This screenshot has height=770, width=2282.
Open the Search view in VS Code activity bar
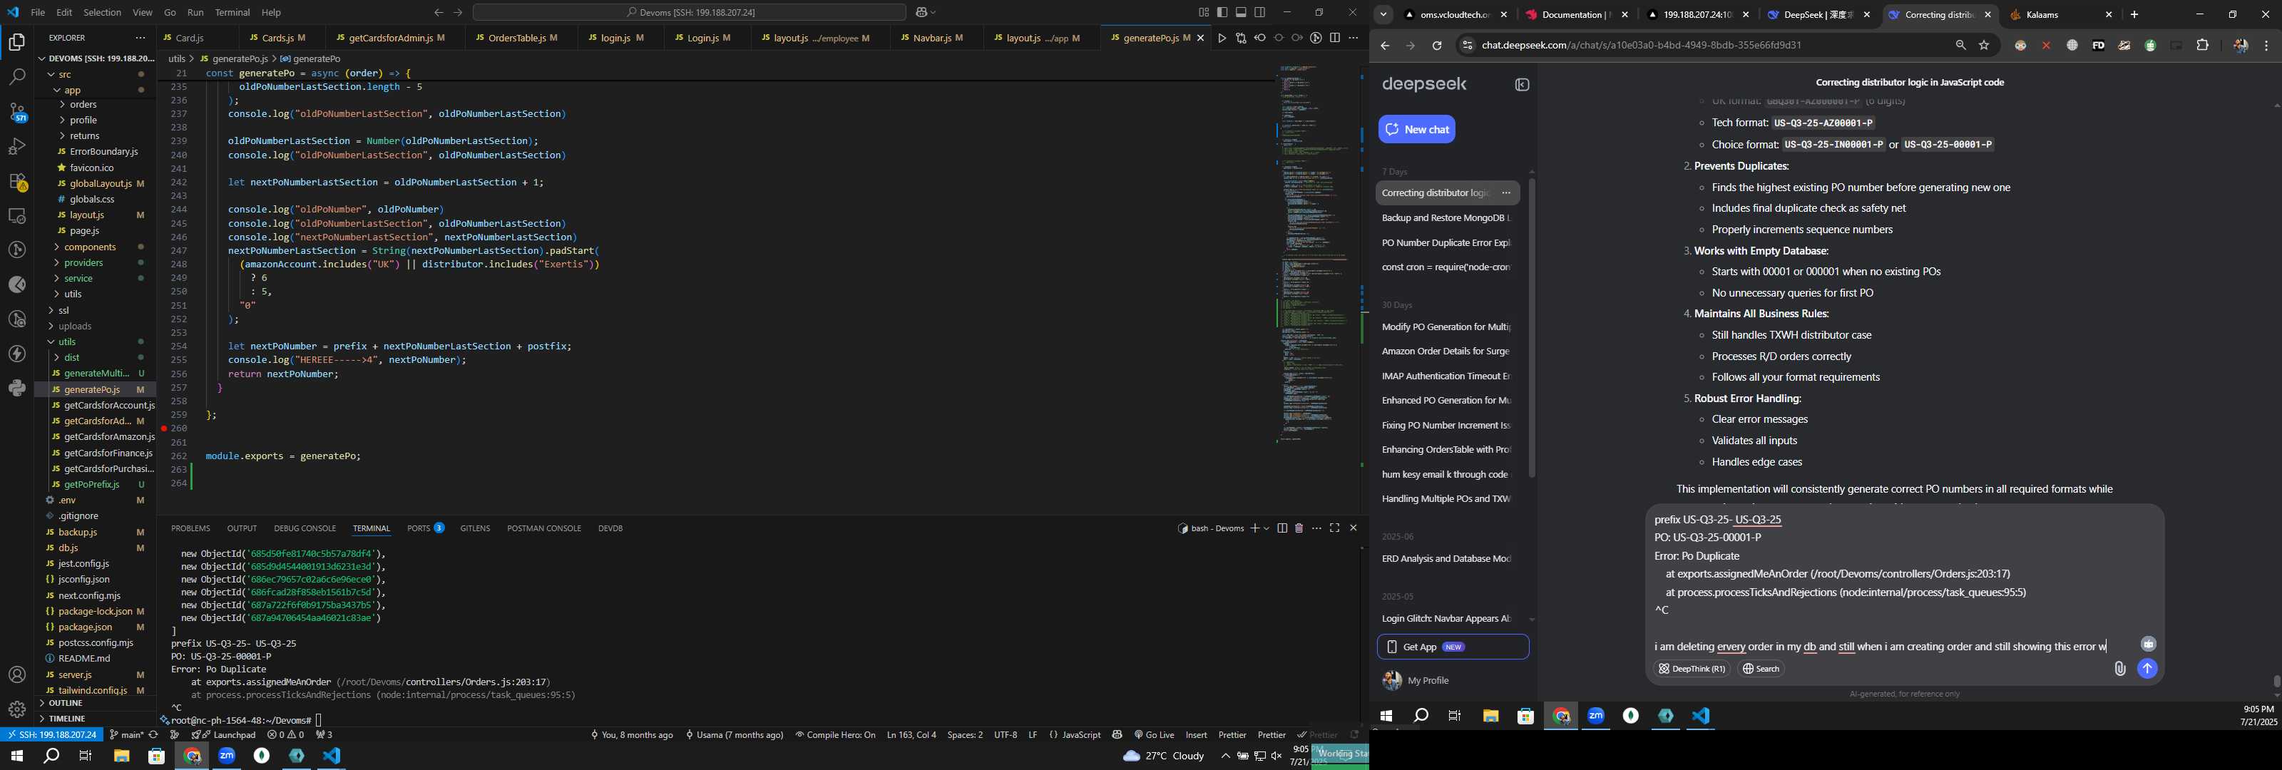[x=17, y=77]
